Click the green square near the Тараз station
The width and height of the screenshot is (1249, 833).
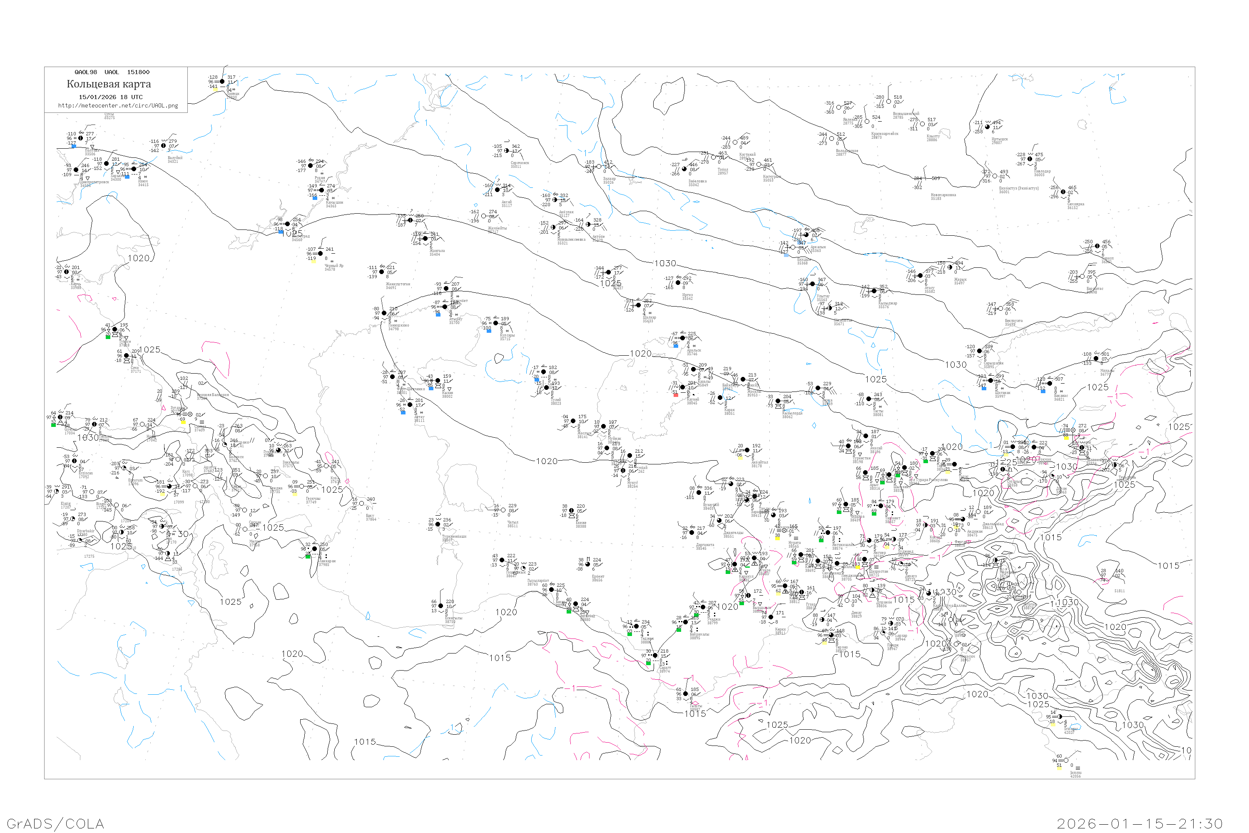(x=926, y=461)
